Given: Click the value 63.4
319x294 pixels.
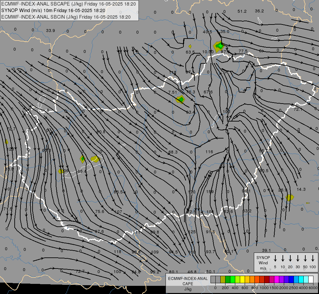Looking at the screenshot, I should click(x=191, y=112).
